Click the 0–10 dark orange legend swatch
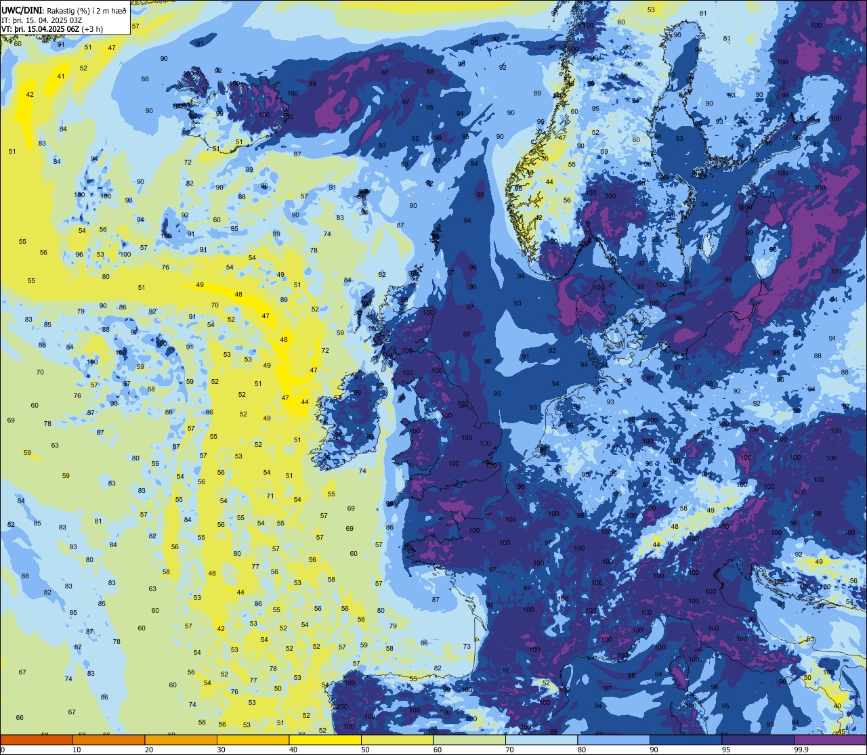The height and width of the screenshot is (755, 867). pos(37,740)
